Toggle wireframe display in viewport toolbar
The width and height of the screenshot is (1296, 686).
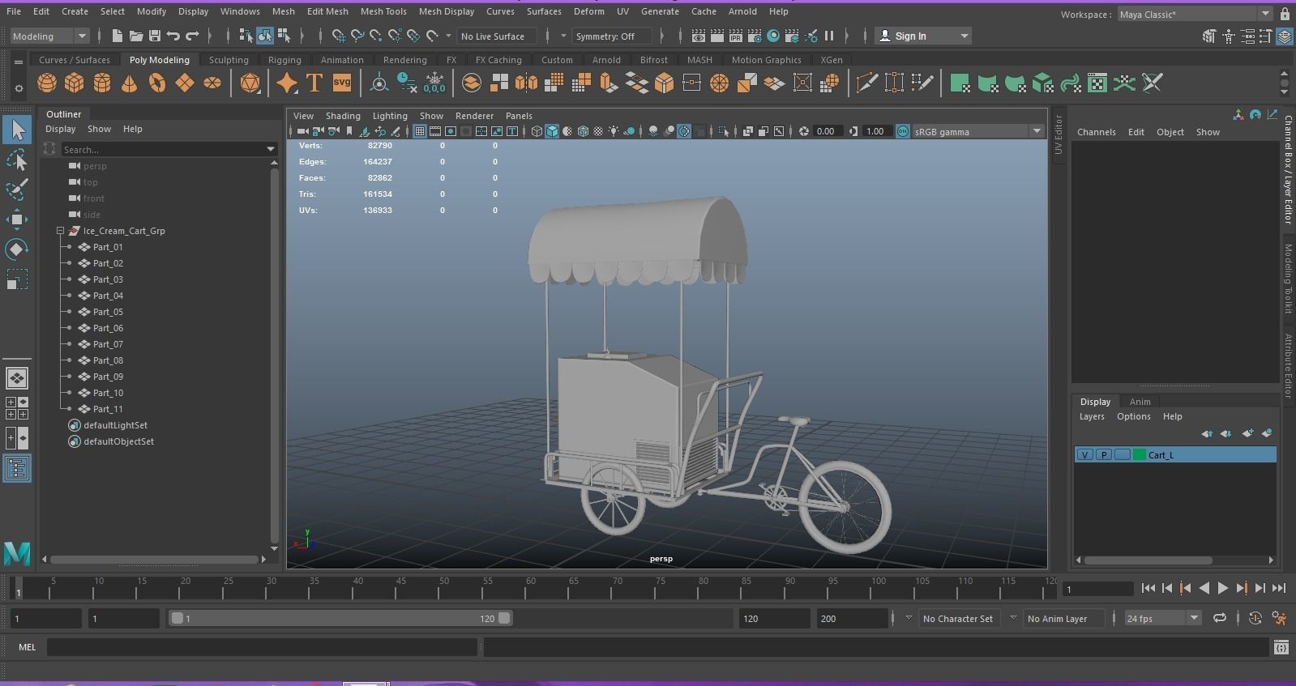tap(537, 131)
